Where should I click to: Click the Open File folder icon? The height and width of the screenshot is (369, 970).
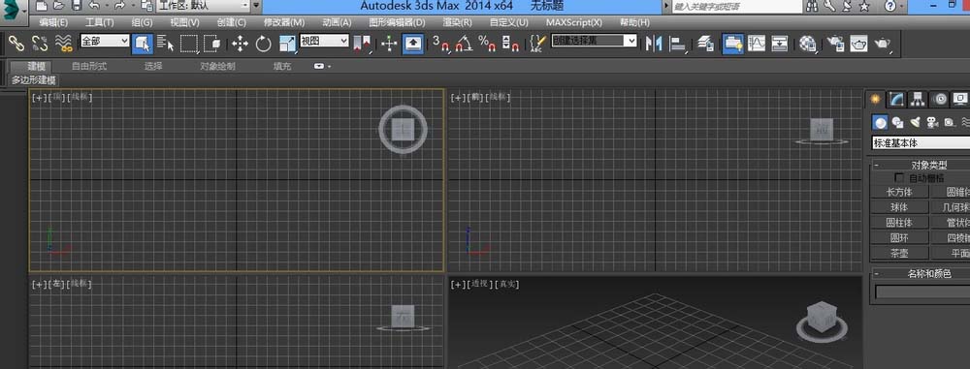[x=59, y=6]
